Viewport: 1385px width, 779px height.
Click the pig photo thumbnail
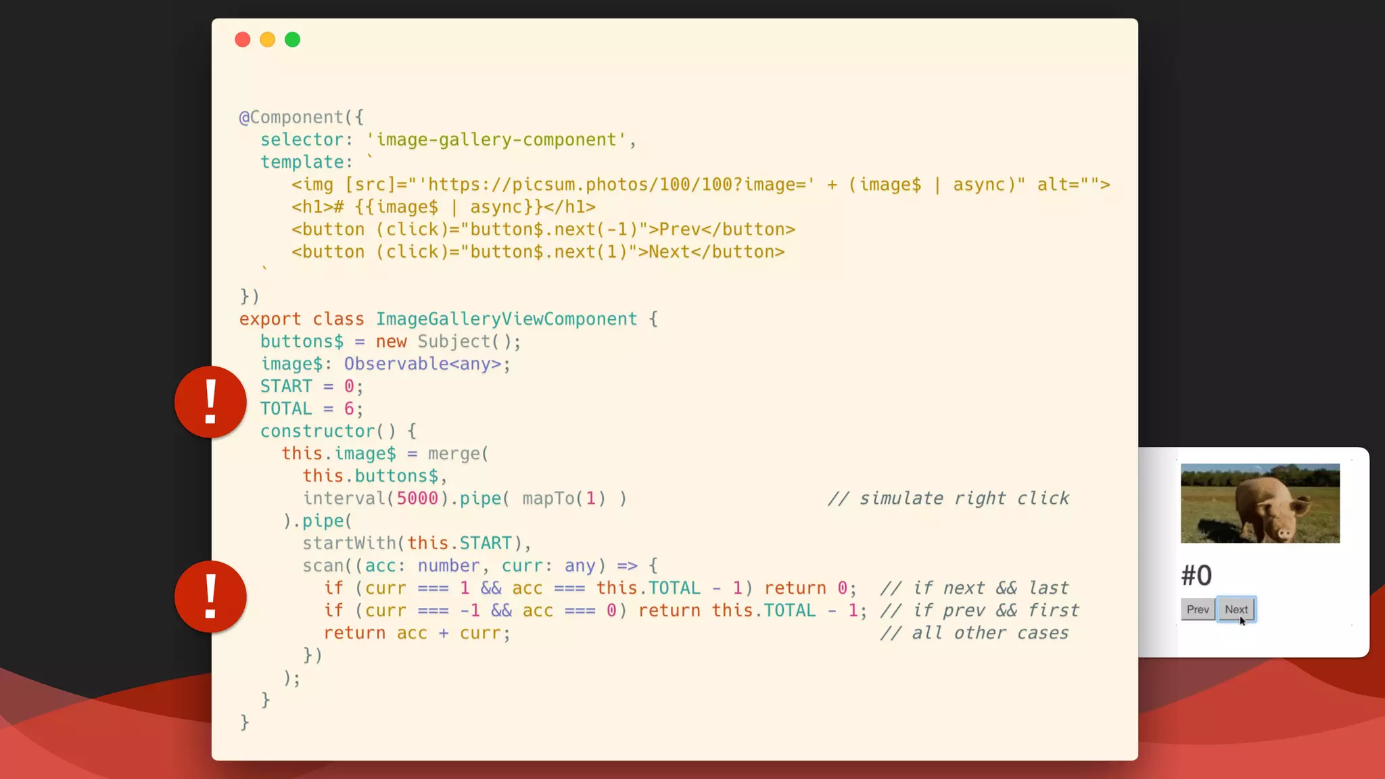click(x=1260, y=503)
